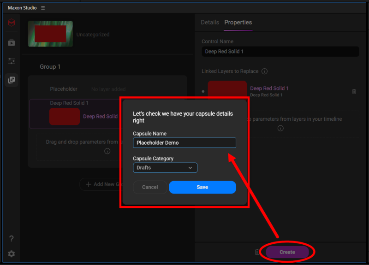Image resolution: width=369 pixels, height=265 pixels.
Task: Click info icon next to Linked Layers to Replace
Action: coord(264,71)
